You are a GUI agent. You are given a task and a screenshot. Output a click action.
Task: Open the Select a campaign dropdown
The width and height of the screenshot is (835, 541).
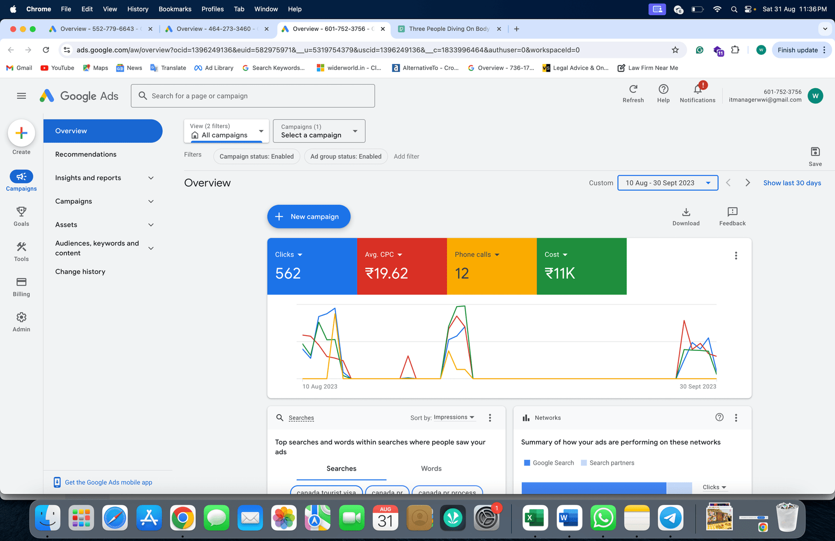[x=319, y=131]
